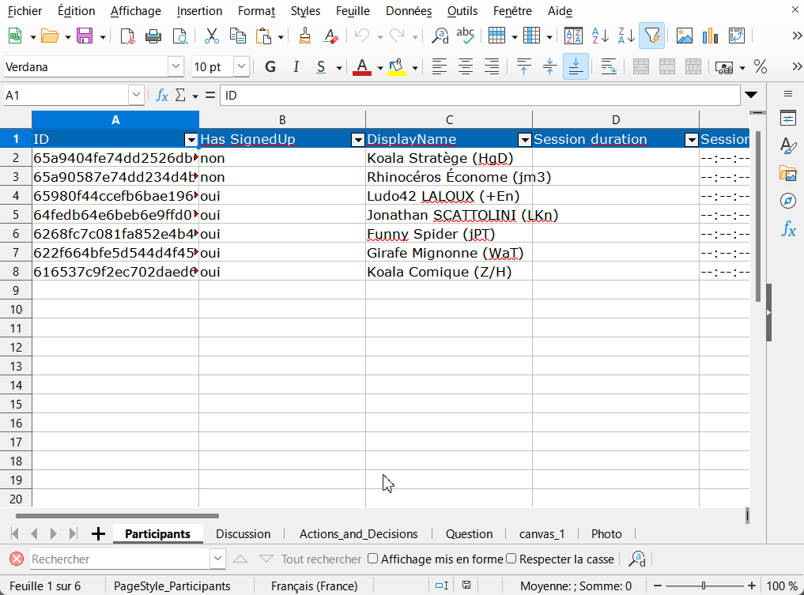804x595 pixels.
Task: Click the Save document icon
Action: [85, 36]
